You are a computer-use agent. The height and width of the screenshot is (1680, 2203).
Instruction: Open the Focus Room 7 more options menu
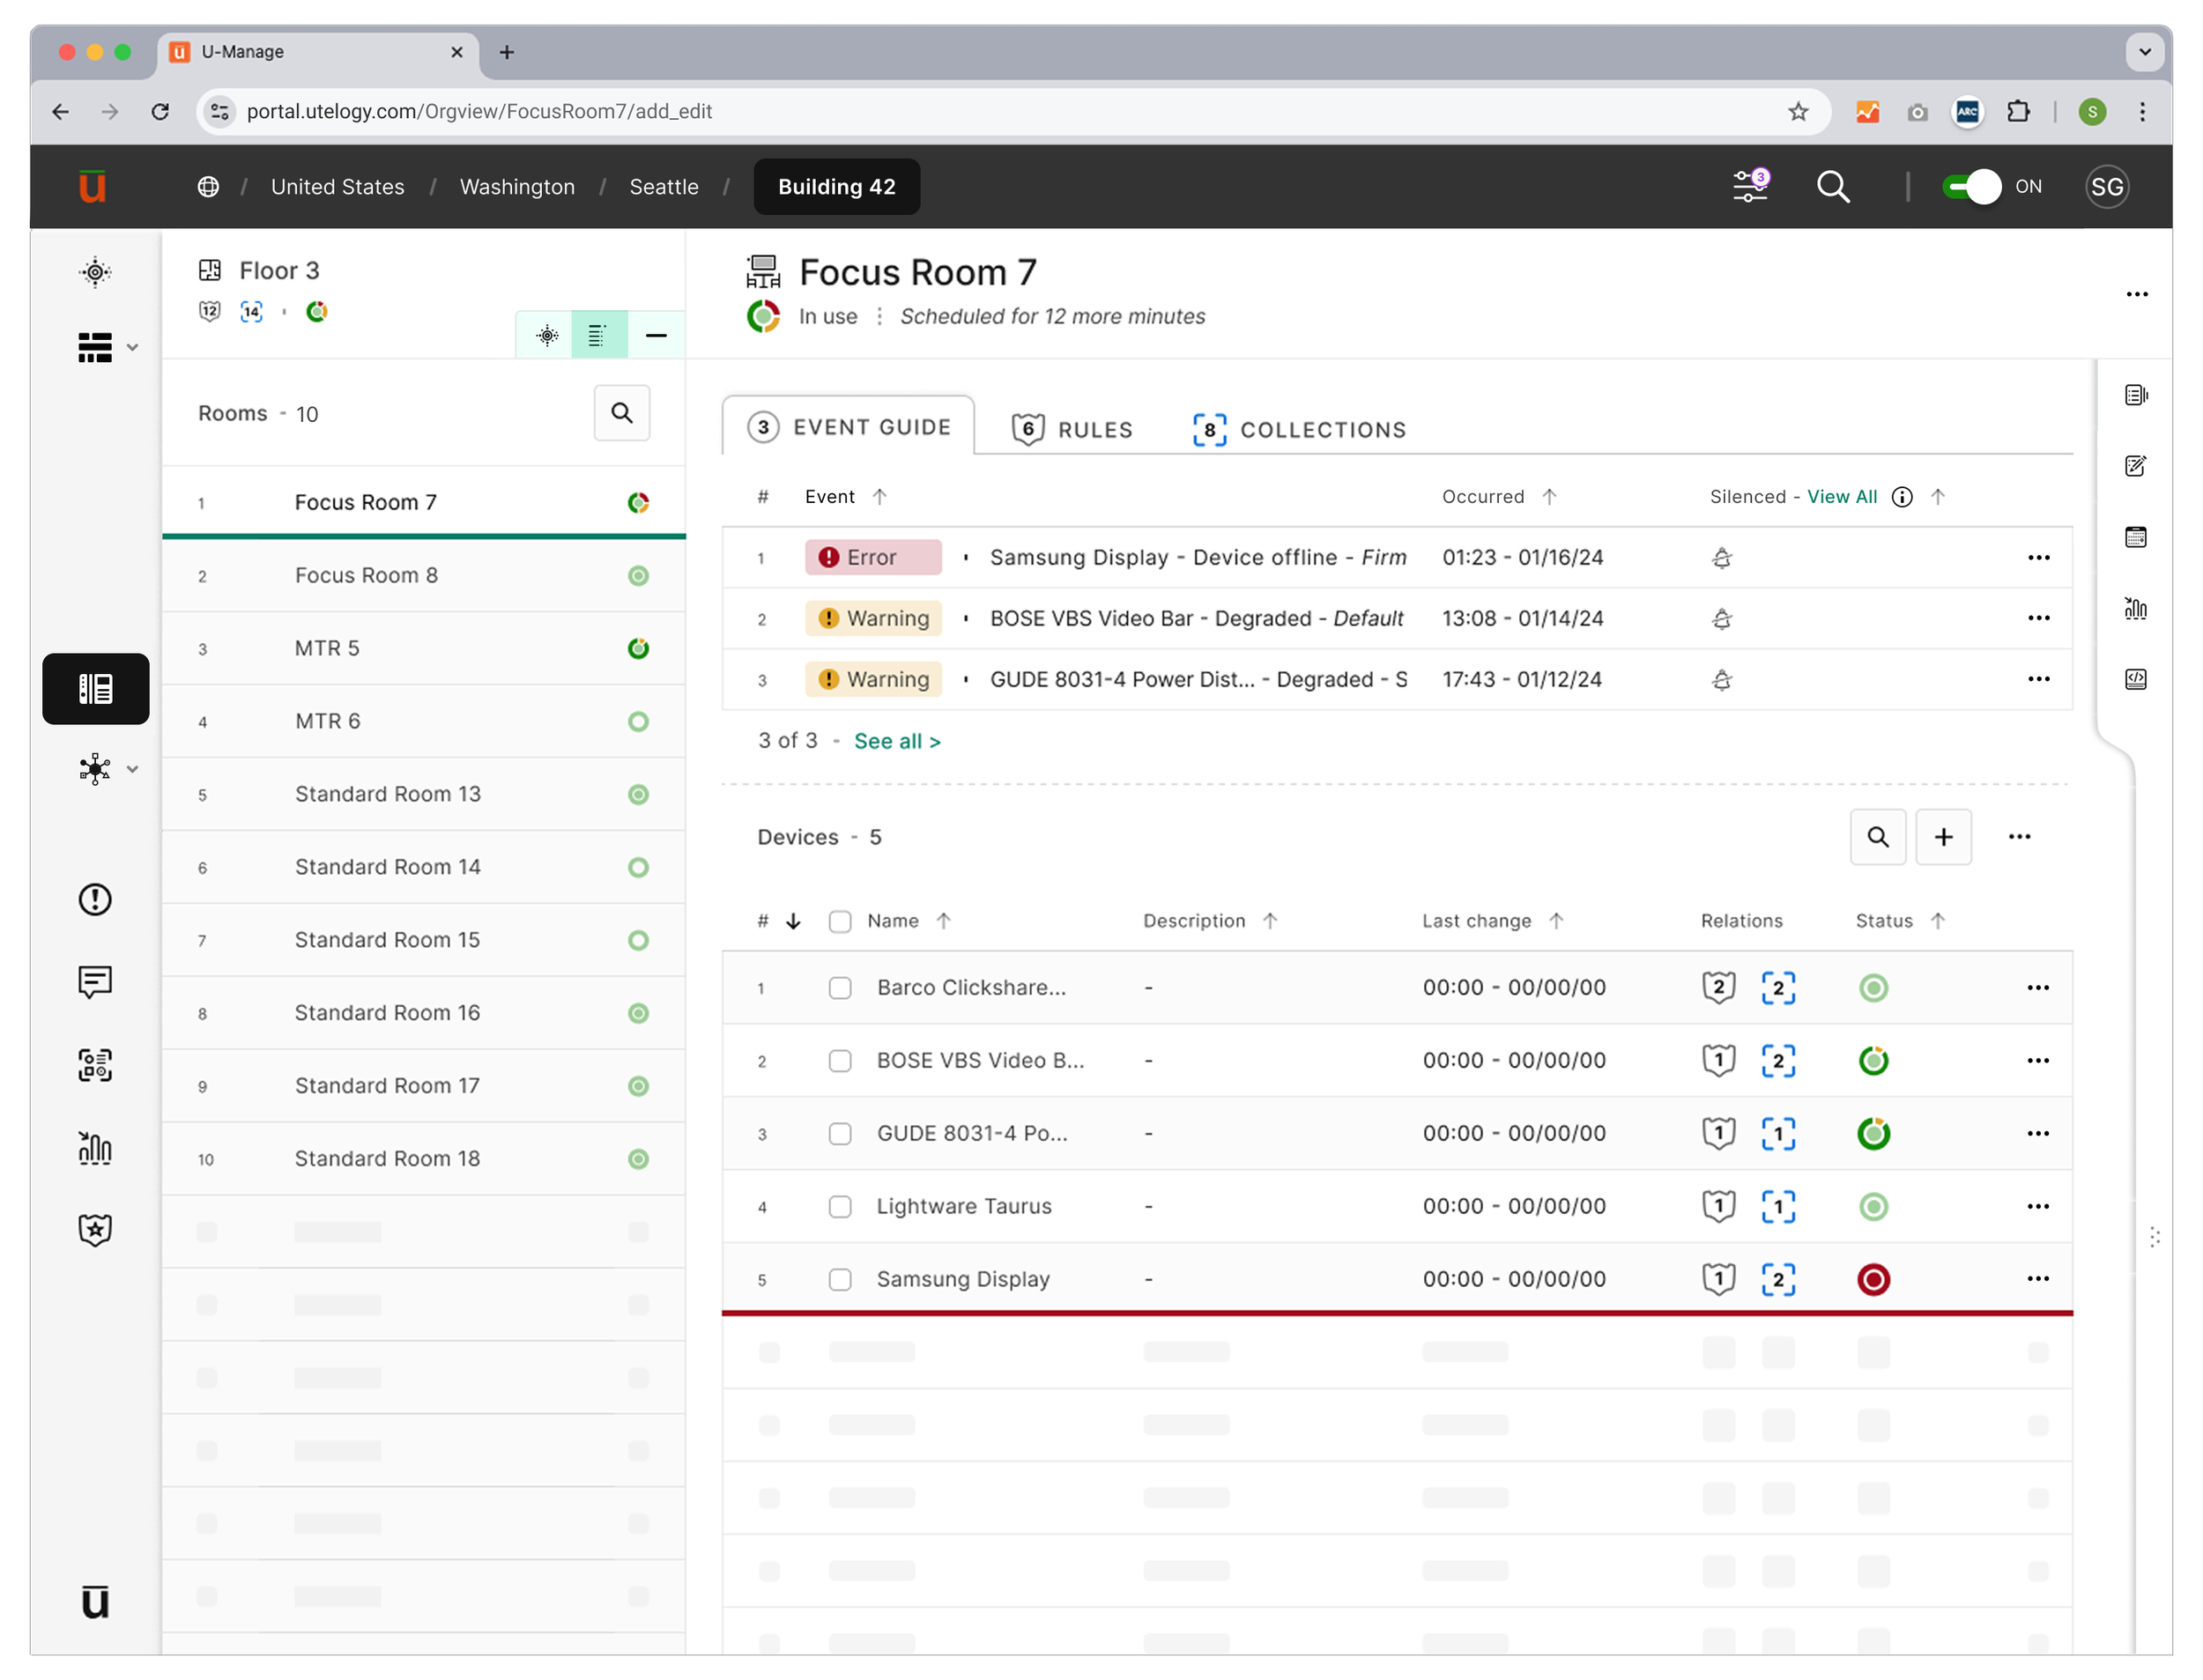pos(2136,294)
